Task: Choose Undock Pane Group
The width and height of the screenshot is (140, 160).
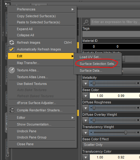Action: (x=42, y=137)
